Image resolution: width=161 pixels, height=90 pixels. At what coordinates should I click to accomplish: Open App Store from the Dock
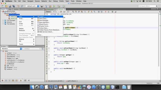94,87
